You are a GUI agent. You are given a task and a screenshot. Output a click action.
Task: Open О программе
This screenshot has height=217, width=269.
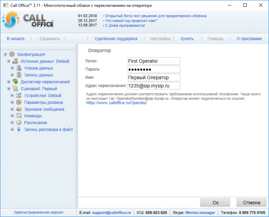pyautogui.click(x=249, y=39)
